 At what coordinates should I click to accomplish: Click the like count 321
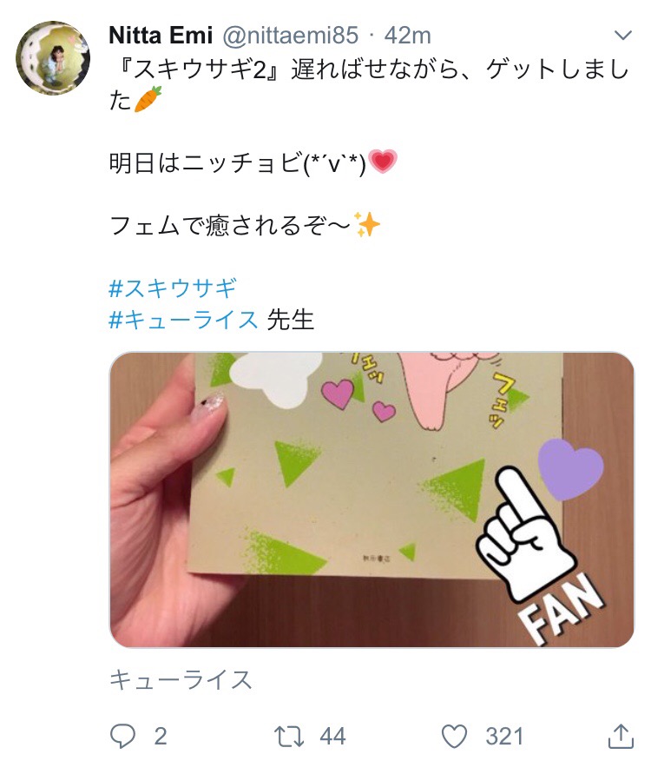(x=504, y=736)
